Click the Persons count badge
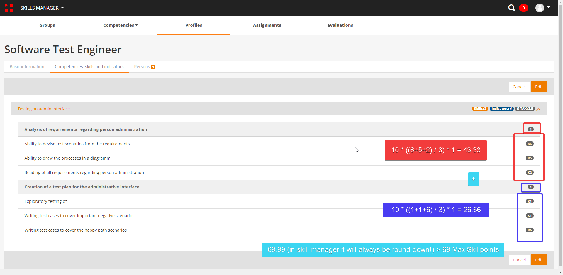Image resolution: width=563 pixels, height=275 pixels. [x=153, y=67]
